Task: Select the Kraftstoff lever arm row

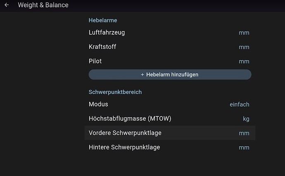Action: [x=102, y=47]
